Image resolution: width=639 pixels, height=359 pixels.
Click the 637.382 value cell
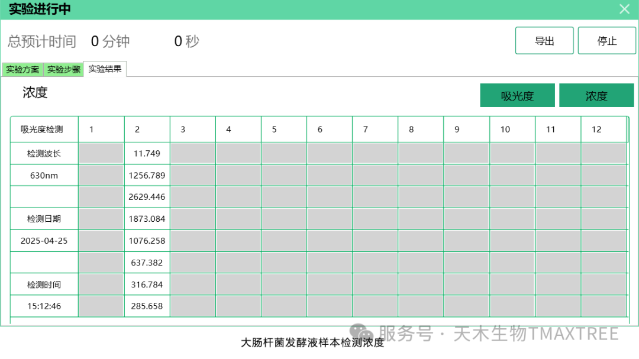147,263
